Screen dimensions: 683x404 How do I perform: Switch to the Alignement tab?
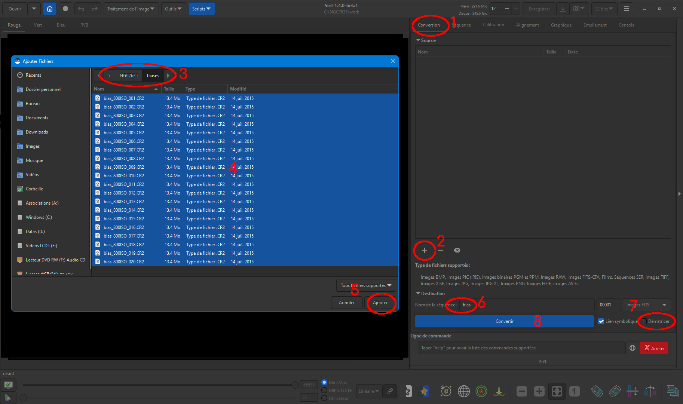coord(527,25)
